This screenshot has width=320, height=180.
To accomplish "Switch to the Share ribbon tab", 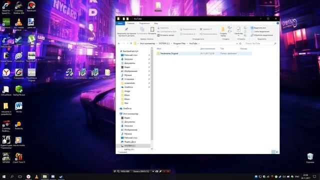I will click(x=144, y=23).
